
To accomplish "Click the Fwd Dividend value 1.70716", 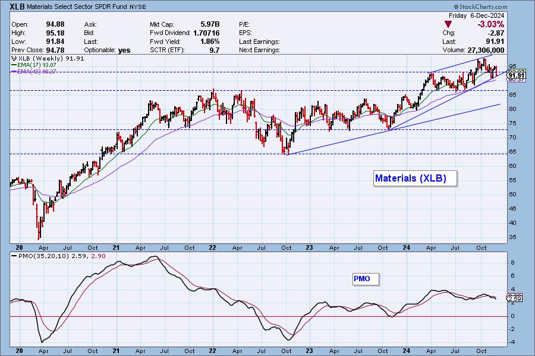I will [206, 33].
